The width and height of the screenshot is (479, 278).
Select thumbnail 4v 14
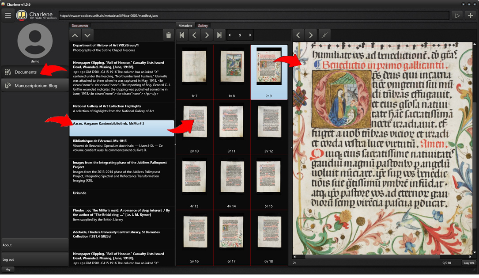pyautogui.click(x=232, y=182)
